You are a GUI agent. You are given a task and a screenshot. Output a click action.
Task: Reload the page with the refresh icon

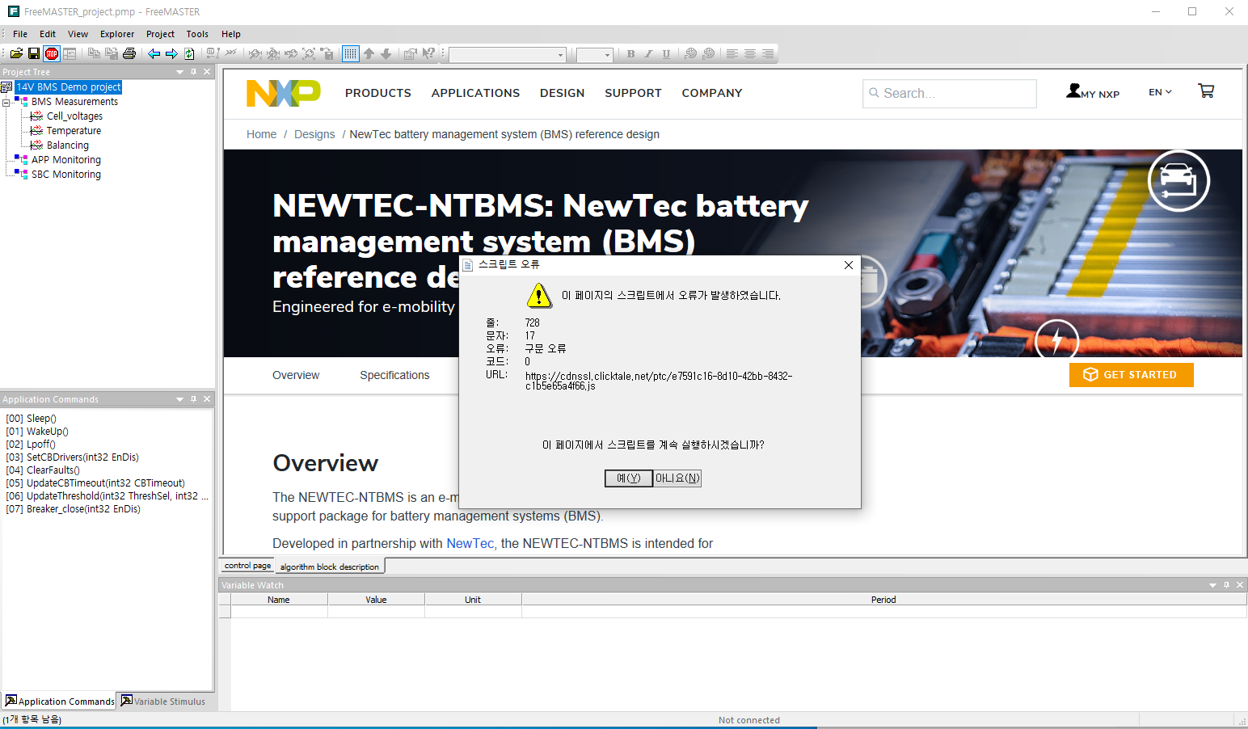188,53
